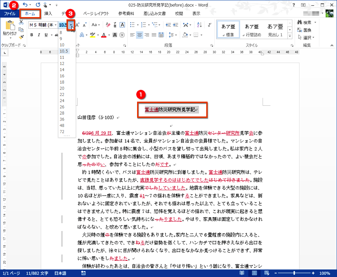This screenshot has width=337, height=277.
Task: Toggle Justify paragraph alignment
Action: pos(154,35)
